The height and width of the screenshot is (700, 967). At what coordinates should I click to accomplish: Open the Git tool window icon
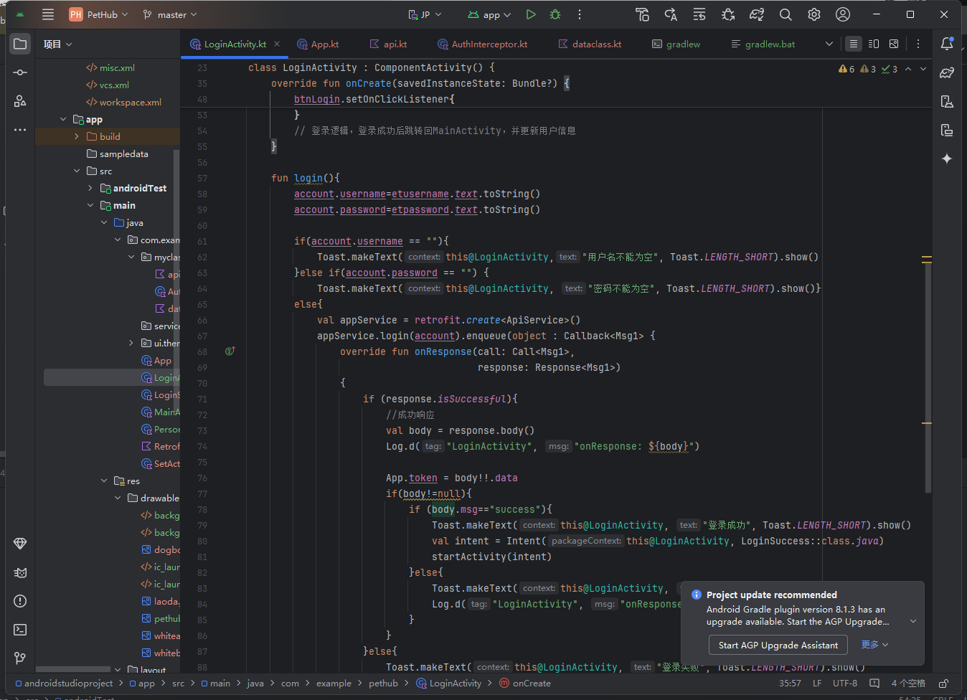point(20,658)
